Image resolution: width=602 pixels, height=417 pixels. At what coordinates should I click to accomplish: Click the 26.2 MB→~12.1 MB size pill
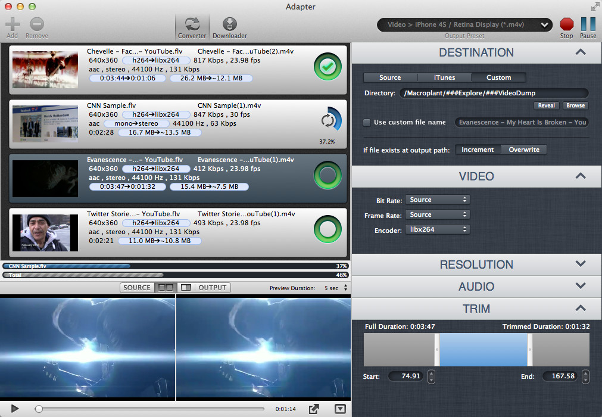[x=211, y=78]
